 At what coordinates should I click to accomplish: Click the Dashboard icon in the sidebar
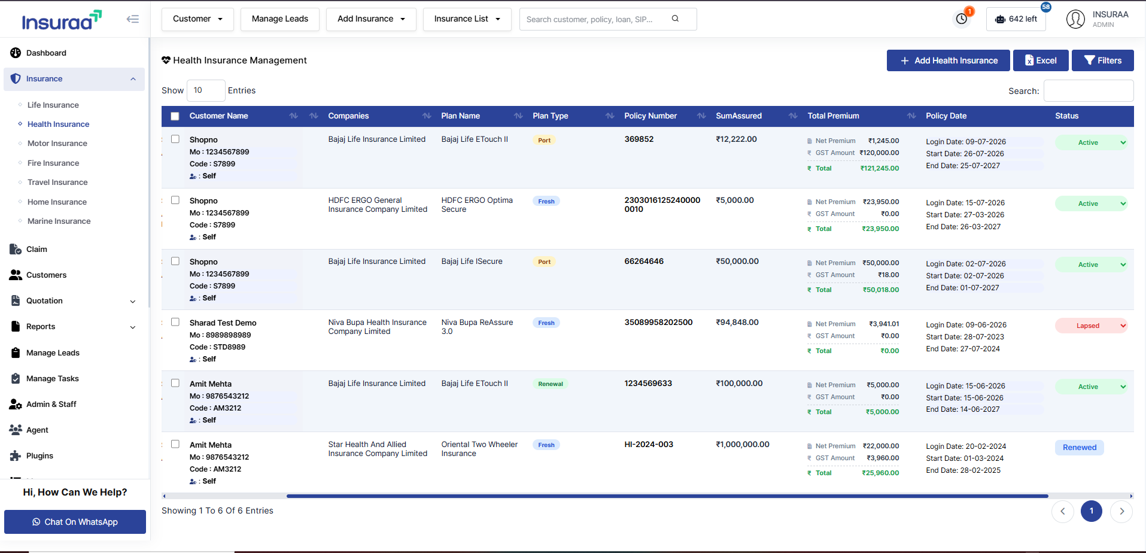(x=16, y=53)
